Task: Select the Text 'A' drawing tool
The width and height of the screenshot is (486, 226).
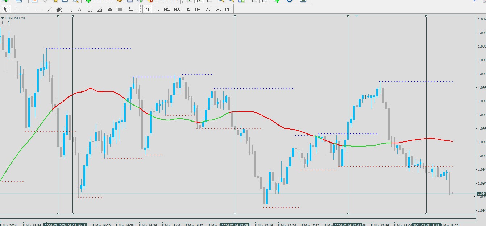Action: pyautogui.click(x=80, y=9)
